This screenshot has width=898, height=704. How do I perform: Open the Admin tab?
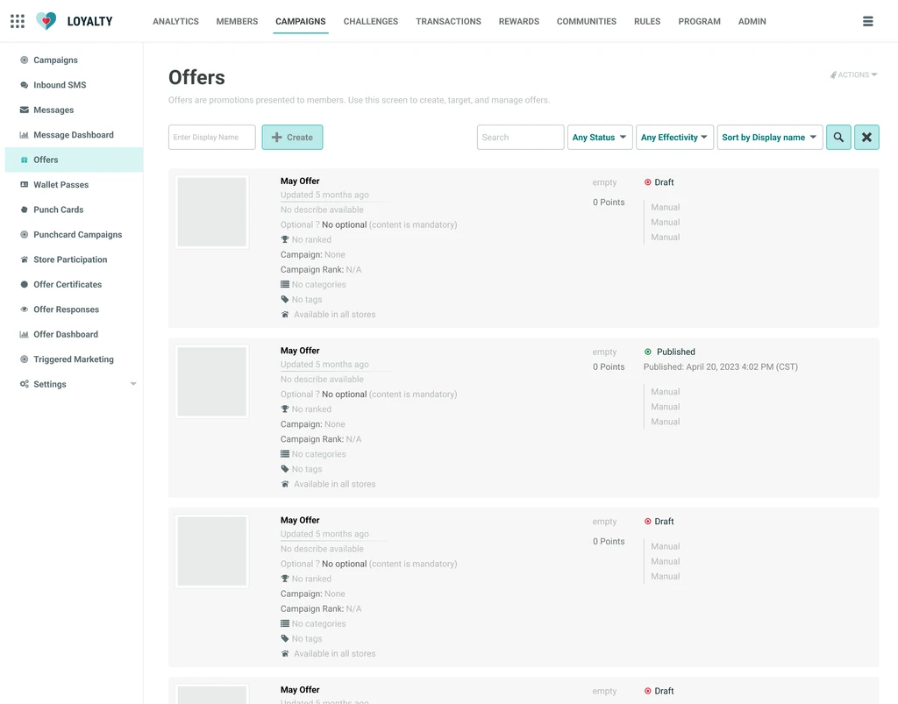(752, 21)
